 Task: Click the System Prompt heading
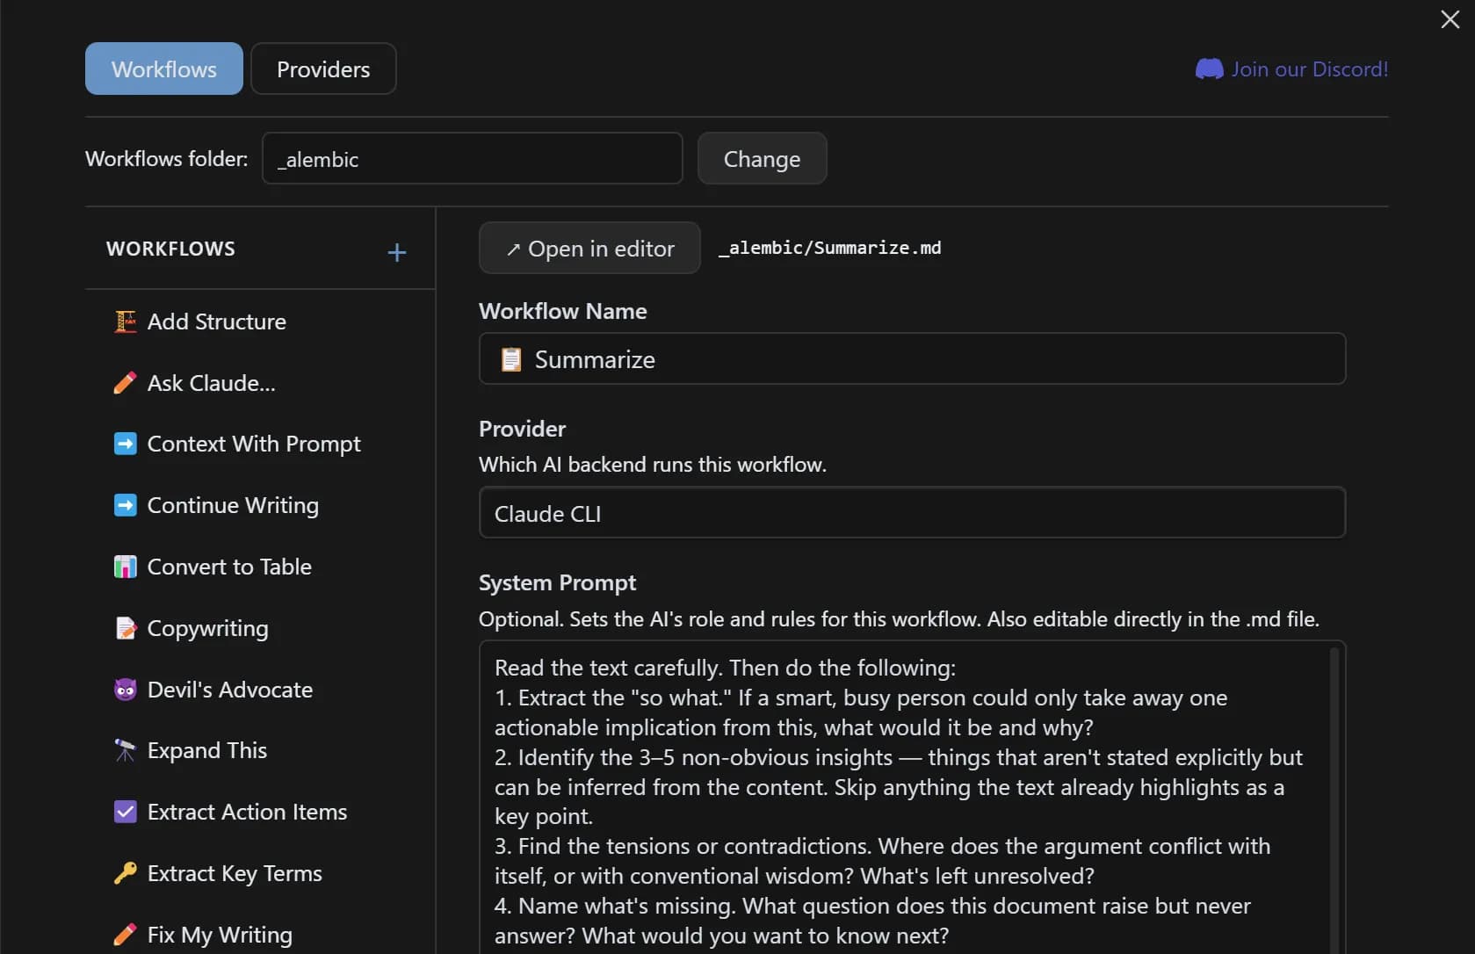click(x=557, y=582)
